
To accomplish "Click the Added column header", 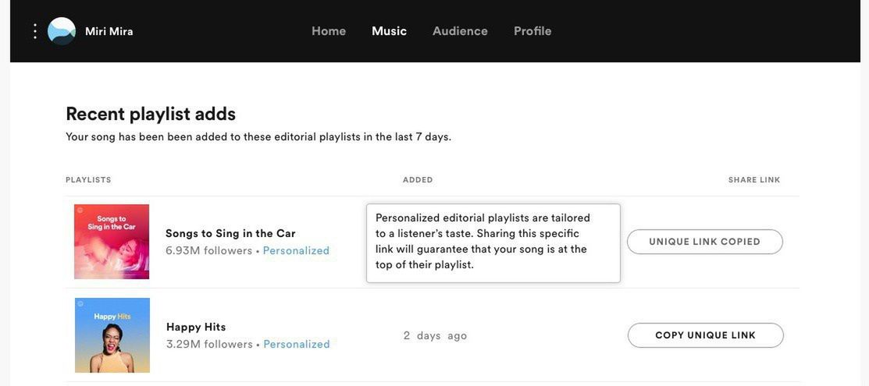I will [418, 180].
